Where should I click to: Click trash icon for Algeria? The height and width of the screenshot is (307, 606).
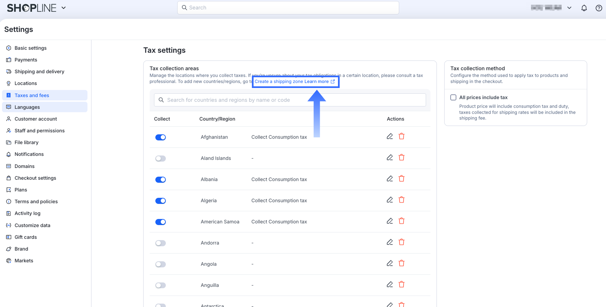tap(401, 200)
